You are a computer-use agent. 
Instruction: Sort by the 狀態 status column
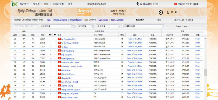click(x=152, y=35)
